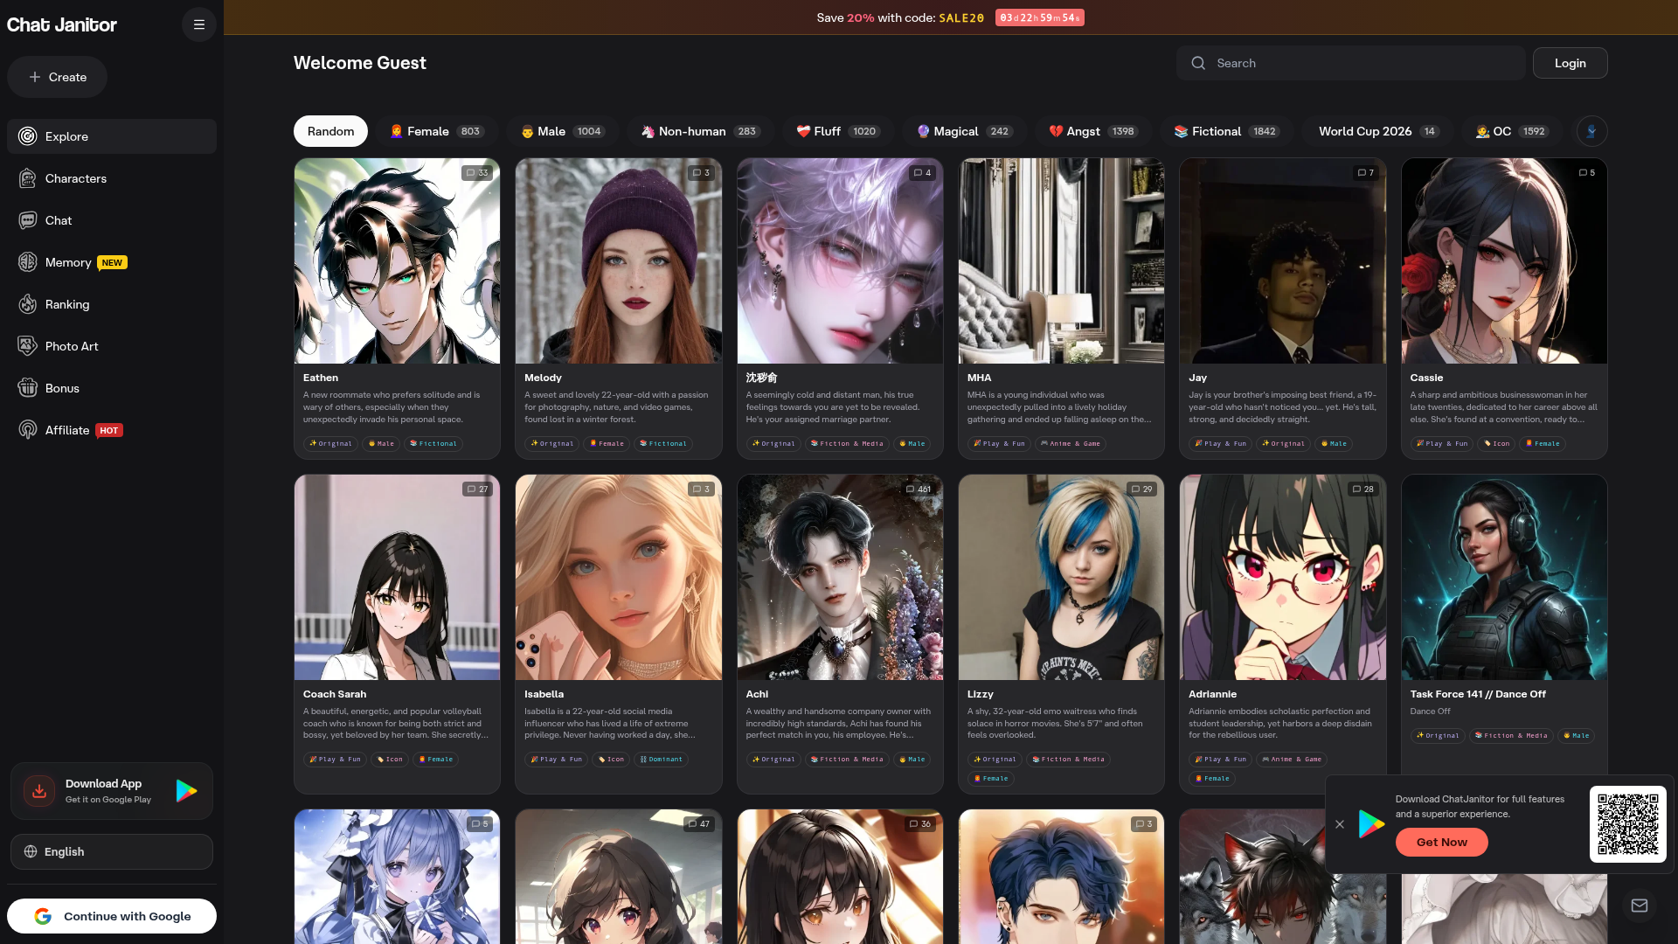Switch to the Fictional category

pyautogui.click(x=1226, y=131)
